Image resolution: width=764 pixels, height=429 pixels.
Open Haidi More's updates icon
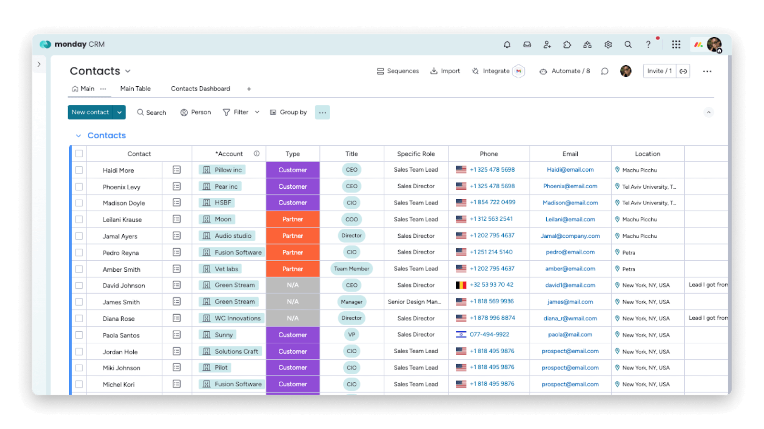coord(177,170)
